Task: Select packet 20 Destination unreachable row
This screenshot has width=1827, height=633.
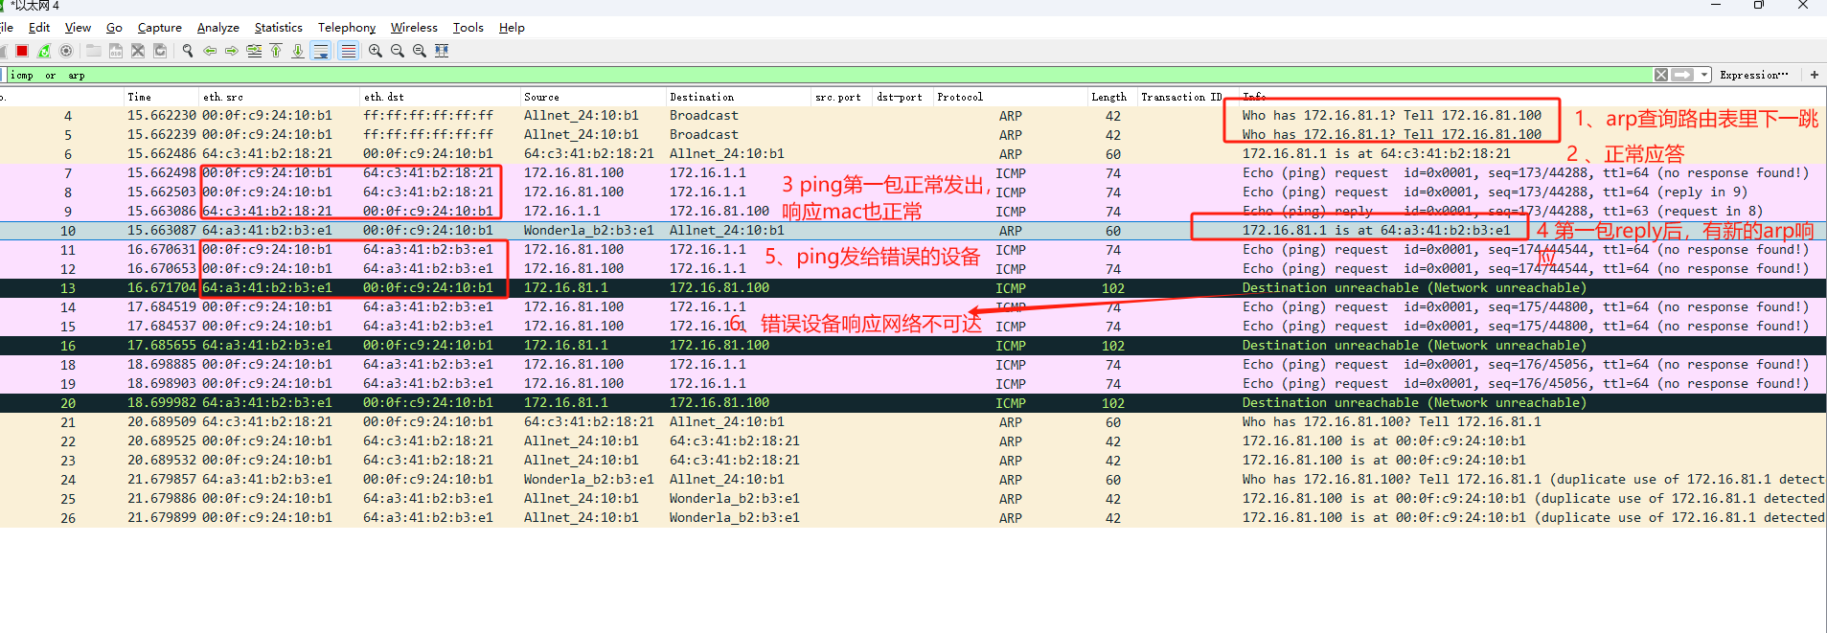Action: (913, 403)
